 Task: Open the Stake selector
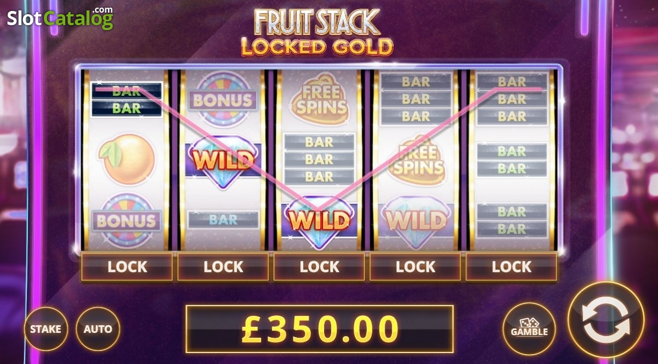46,329
